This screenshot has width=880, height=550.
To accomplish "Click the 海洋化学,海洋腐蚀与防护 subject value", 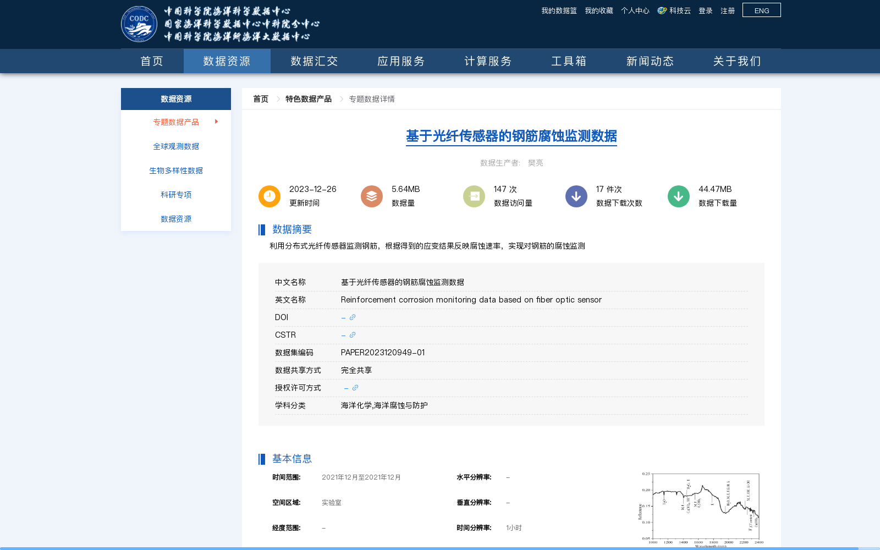I will 384,405.
